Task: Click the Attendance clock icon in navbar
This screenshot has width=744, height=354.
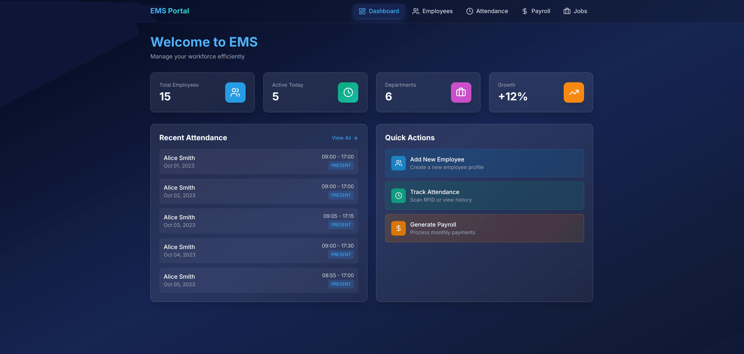Action: (x=469, y=11)
